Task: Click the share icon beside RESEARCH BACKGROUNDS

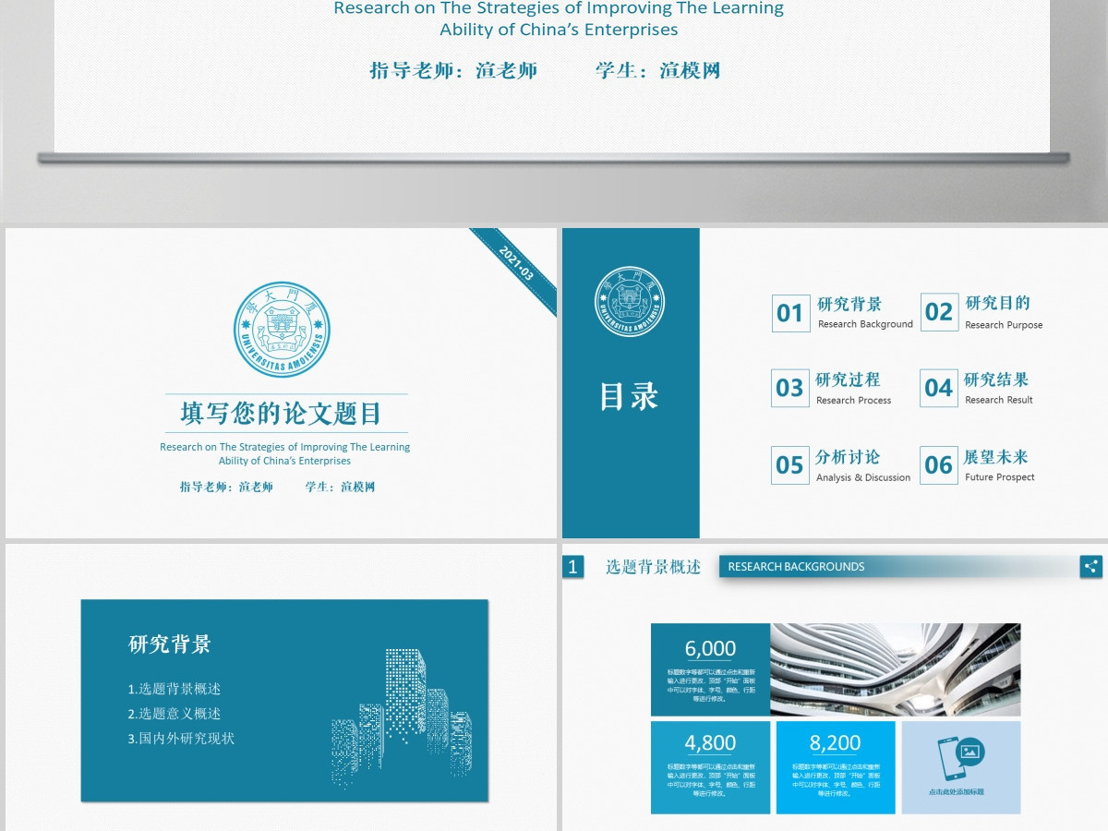Action: [1091, 567]
